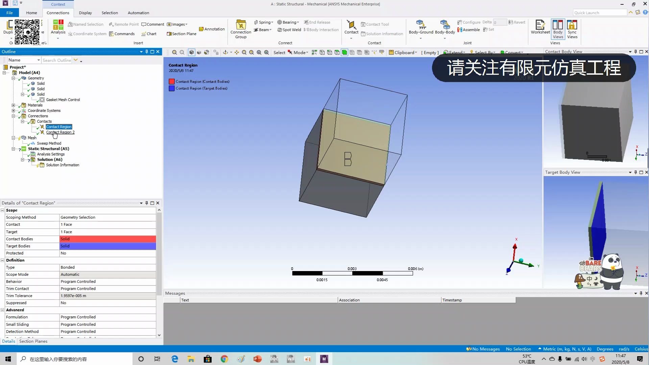Image resolution: width=649 pixels, height=365 pixels.
Task: Click Solution Information node
Action: point(63,165)
